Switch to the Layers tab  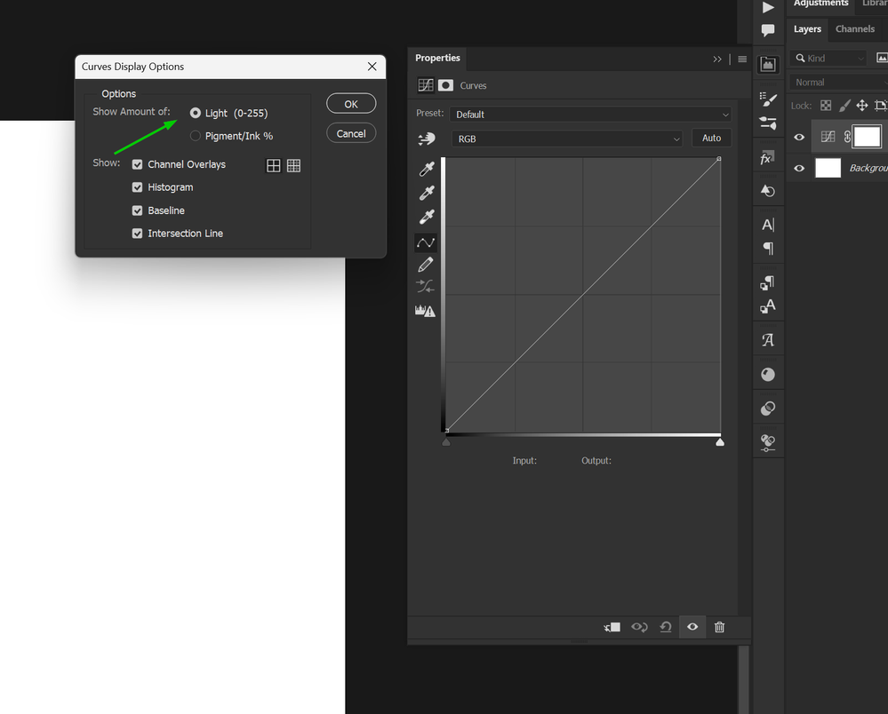[807, 28]
